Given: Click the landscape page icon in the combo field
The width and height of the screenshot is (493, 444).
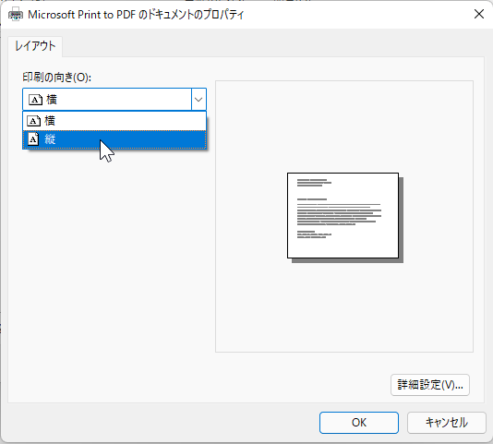Looking at the screenshot, I should coord(35,100).
